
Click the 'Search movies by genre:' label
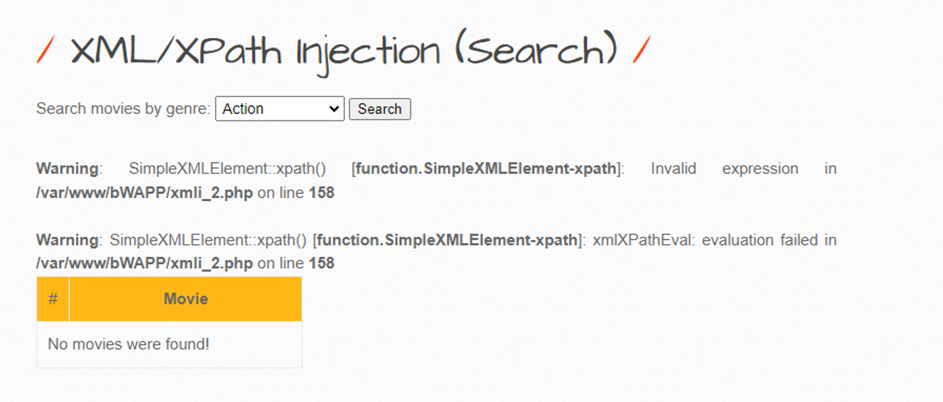(123, 109)
